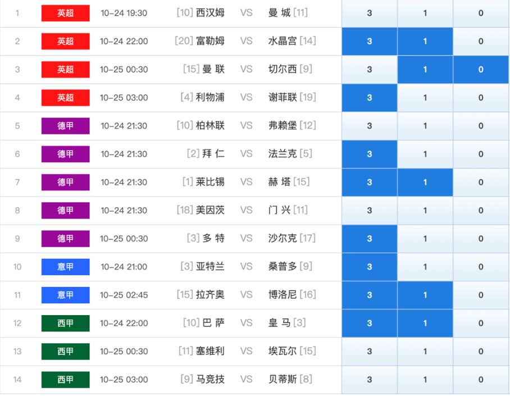
Task: Select 0 for 拜仁 vs 法兰克
Action: tap(481, 154)
